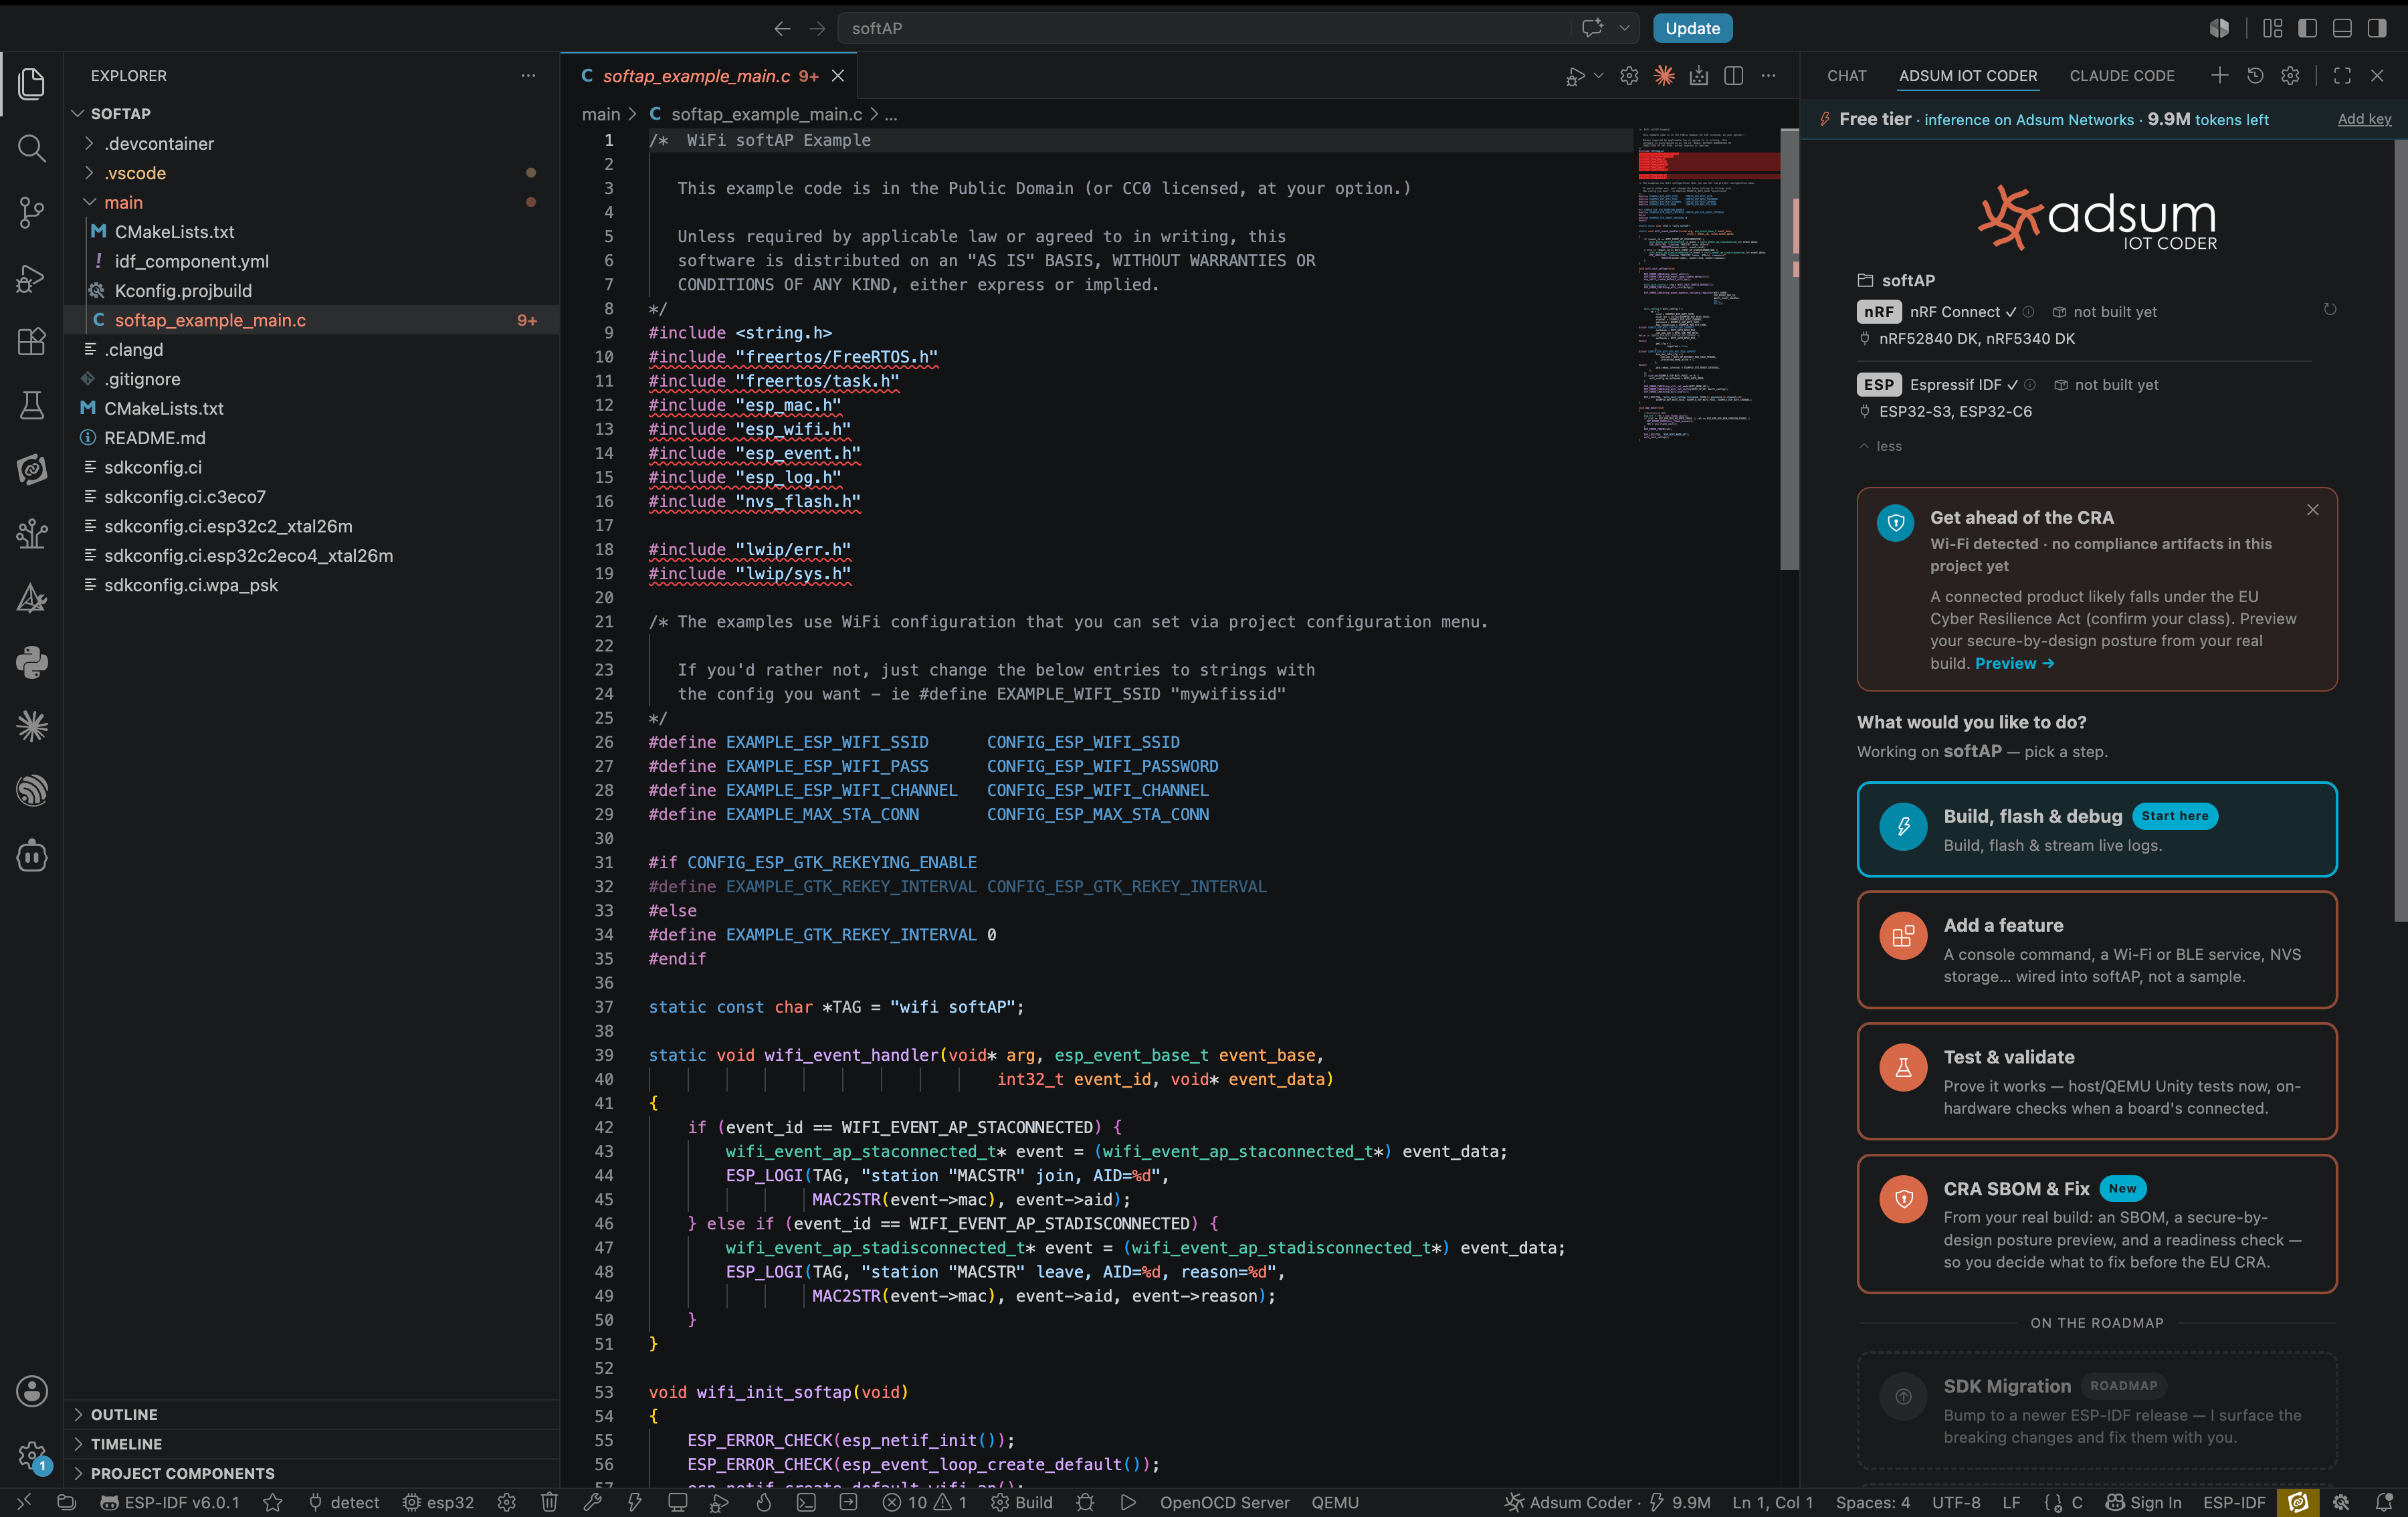Open the Espressif ESP-IDF activity bar icon
The image size is (2408, 1517).
[x=32, y=791]
